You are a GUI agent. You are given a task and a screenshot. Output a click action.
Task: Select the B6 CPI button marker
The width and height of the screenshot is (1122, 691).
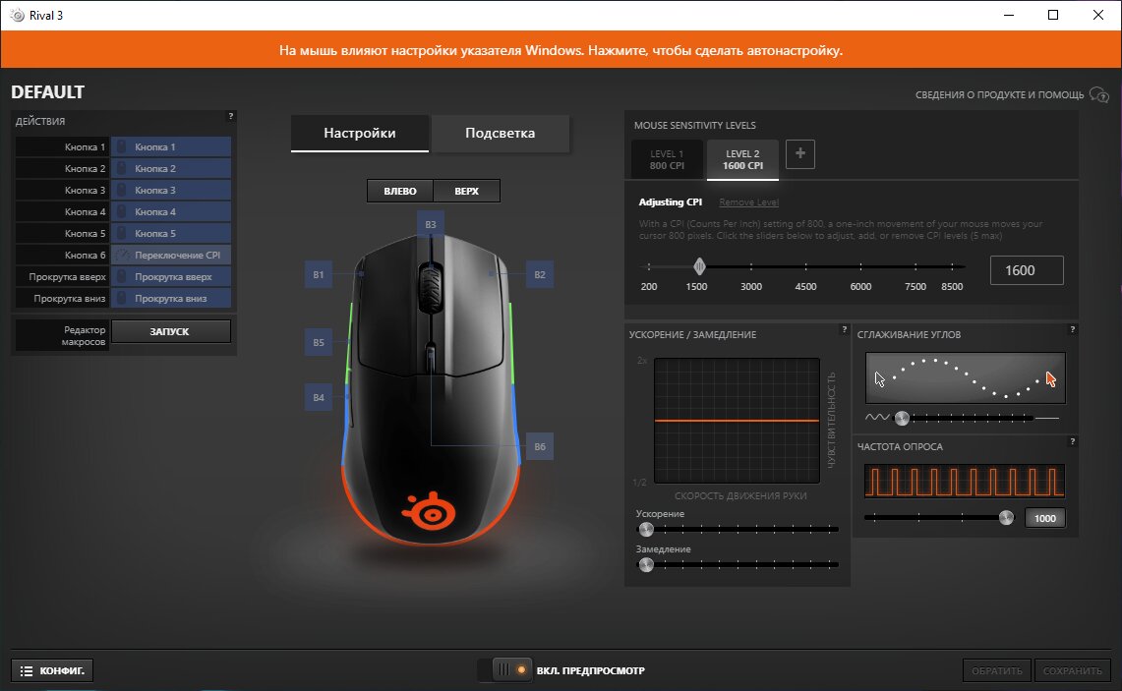(x=540, y=447)
